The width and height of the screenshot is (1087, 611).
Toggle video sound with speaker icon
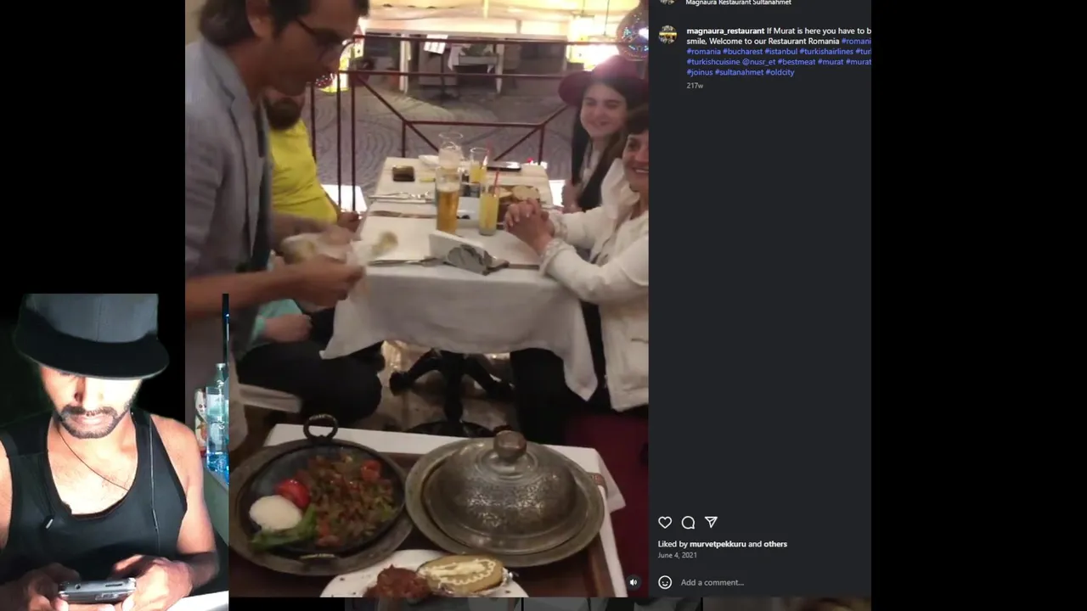point(633,582)
